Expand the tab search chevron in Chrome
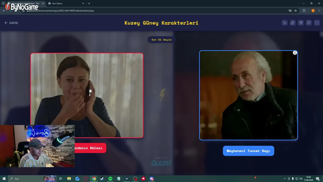Screen dimensions: 323x182 pyautogui.click(x=3, y=4)
